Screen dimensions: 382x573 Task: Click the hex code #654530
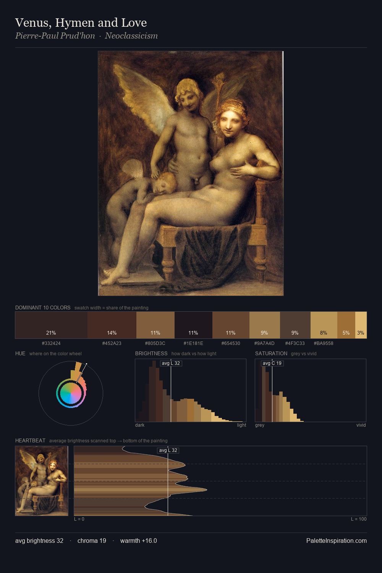[231, 343]
